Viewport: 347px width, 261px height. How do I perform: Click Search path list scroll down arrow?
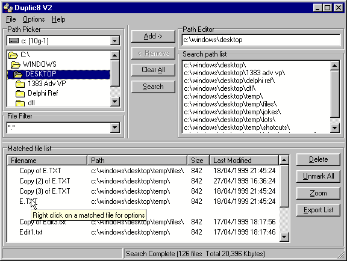tap(334, 128)
